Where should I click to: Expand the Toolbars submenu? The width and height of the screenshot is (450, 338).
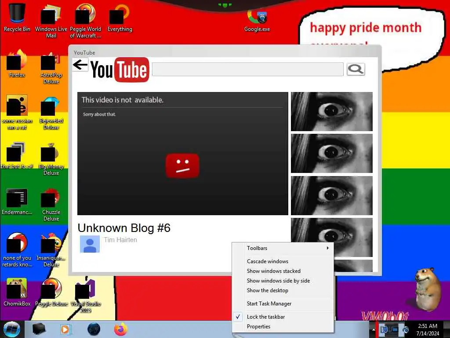coord(283,248)
